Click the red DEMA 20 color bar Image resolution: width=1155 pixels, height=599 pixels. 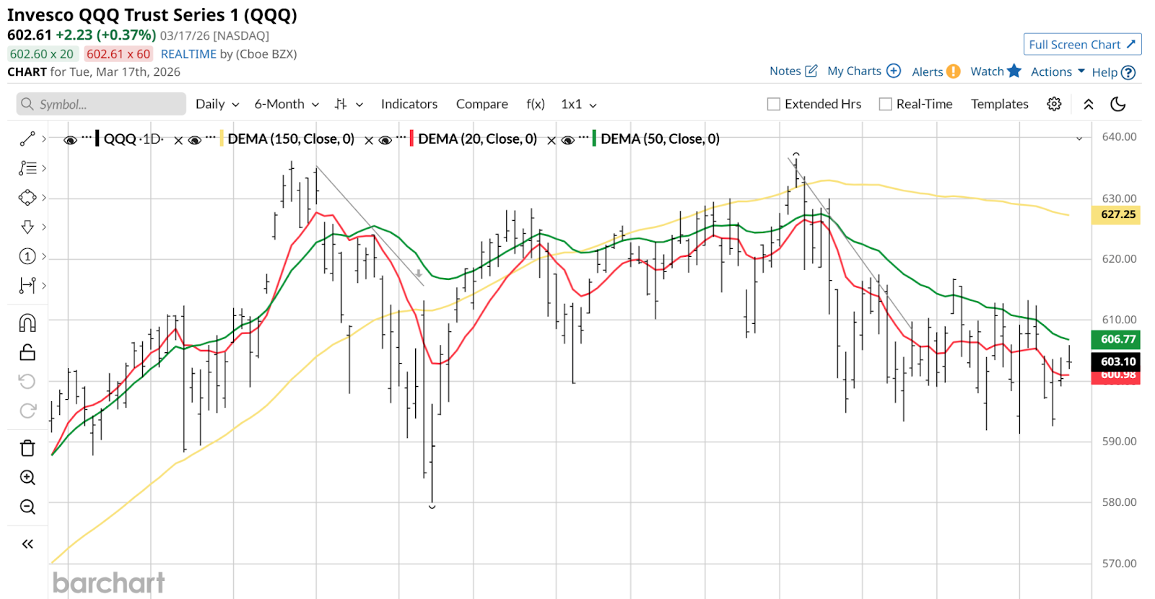coord(411,139)
